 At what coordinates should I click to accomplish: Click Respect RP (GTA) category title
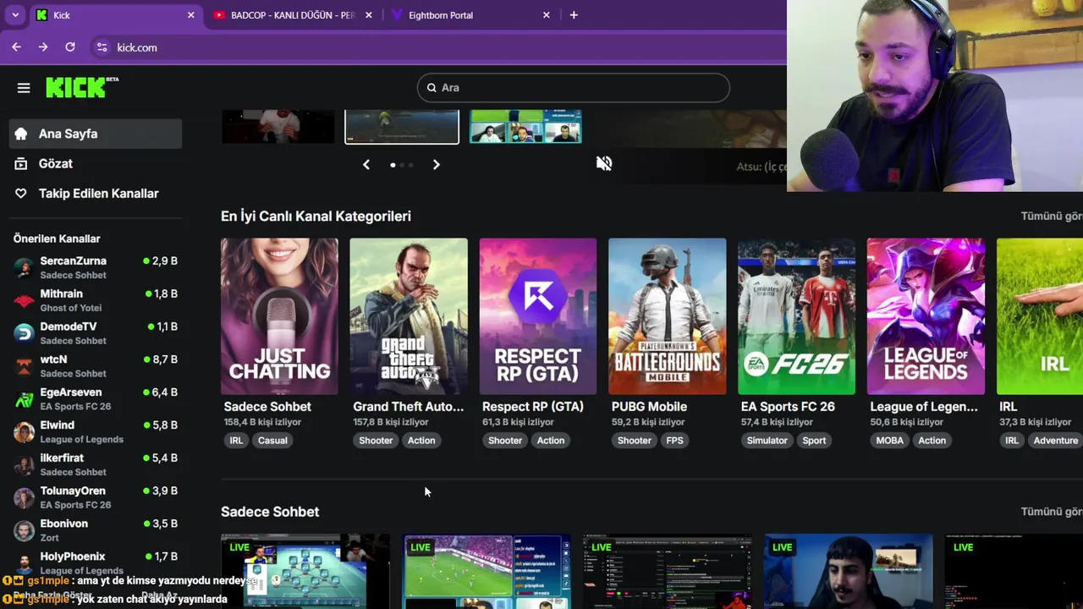[x=533, y=407]
